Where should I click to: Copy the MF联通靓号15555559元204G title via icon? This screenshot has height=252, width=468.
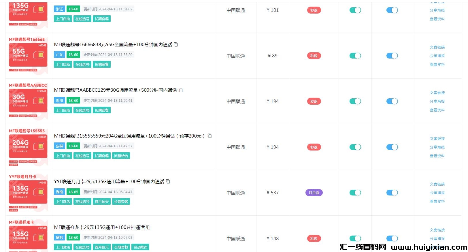point(210,136)
